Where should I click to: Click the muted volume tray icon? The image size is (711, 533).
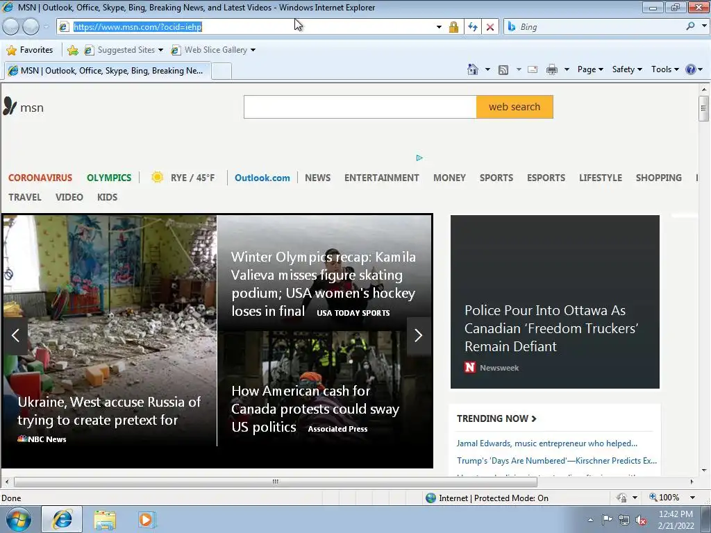click(x=641, y=520)
